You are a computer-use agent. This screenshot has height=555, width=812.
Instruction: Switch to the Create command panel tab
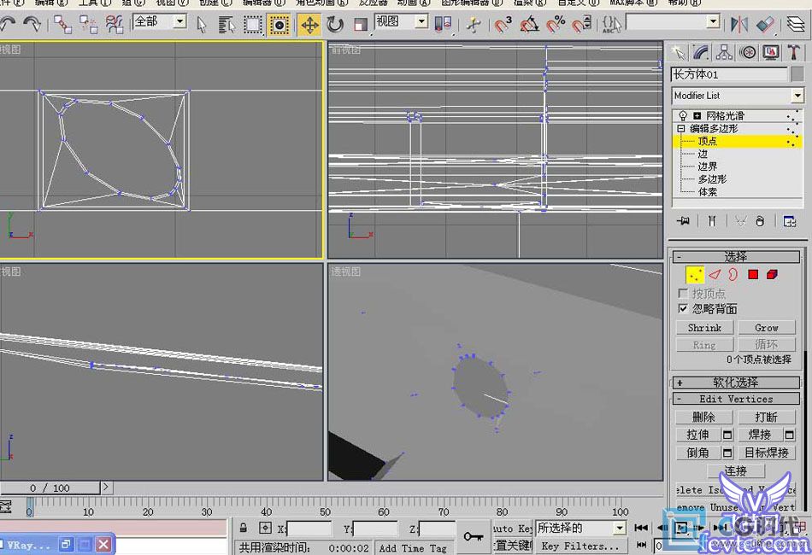[678, 52]
